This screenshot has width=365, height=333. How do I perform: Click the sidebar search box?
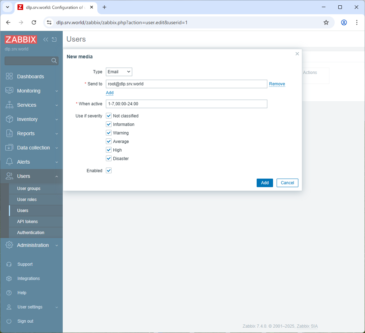point(31,60)
